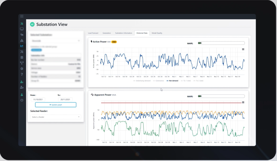
Task: Open the settings gear sidebar icon
Action: 22,68
